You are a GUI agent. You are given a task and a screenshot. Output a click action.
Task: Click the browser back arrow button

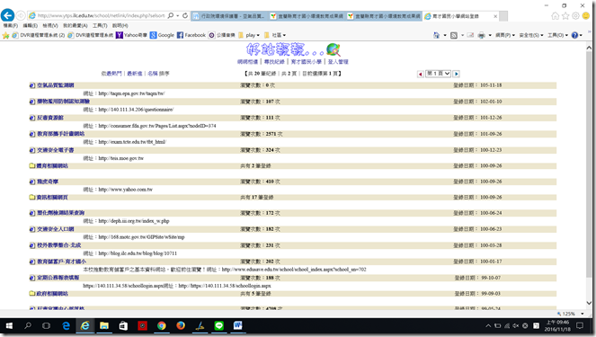pyautogui.click(x=7, y=15)
